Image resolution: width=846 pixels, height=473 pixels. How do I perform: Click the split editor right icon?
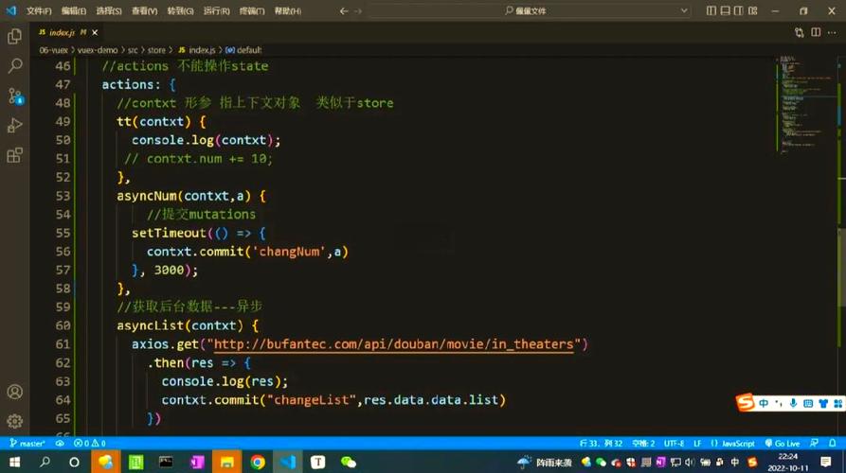coord(816,32)
